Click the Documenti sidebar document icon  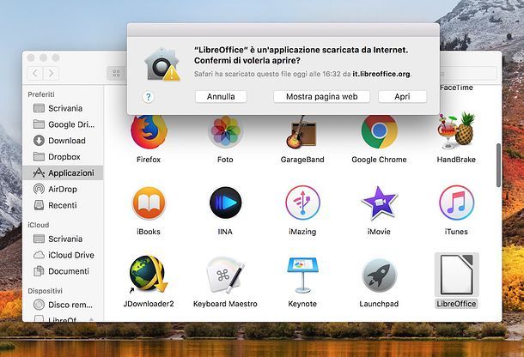point(39,271)
